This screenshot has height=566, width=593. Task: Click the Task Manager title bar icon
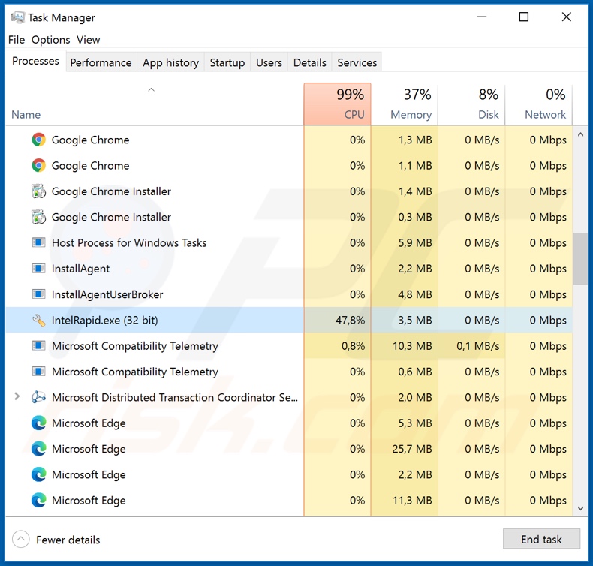[17, 17]
